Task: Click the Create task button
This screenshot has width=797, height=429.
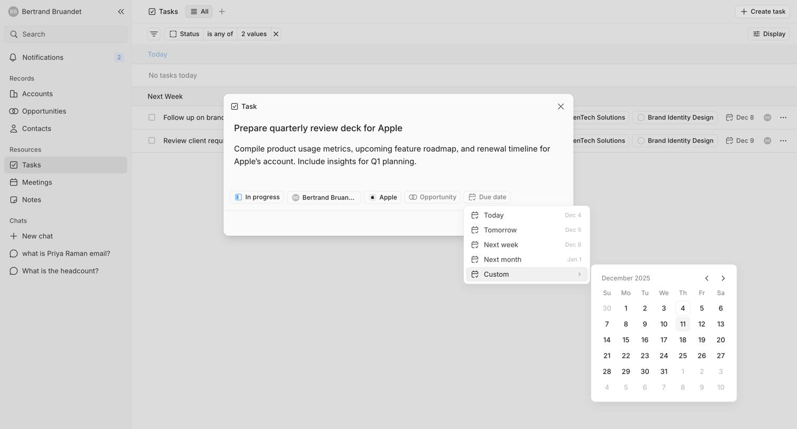Action: click(763, 12)
